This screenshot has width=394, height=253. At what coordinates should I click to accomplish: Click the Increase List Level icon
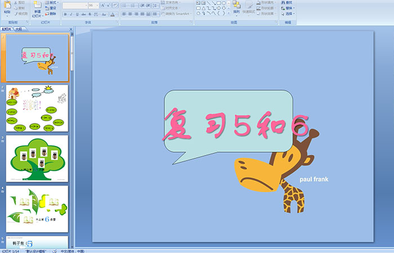pyautogui.click(x=148, y=5)
